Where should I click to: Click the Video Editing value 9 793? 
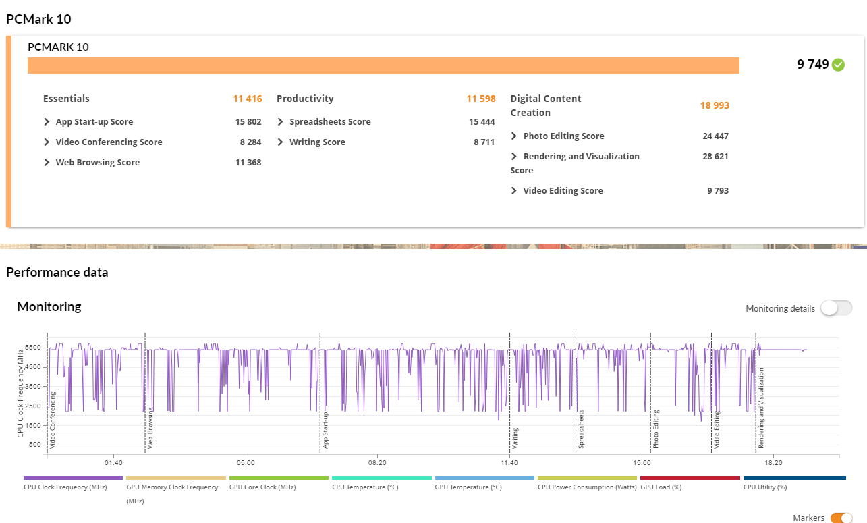coord(718,191)
